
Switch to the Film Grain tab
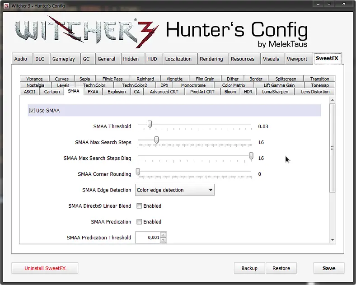pyautogui.click(x=205, y=79)
